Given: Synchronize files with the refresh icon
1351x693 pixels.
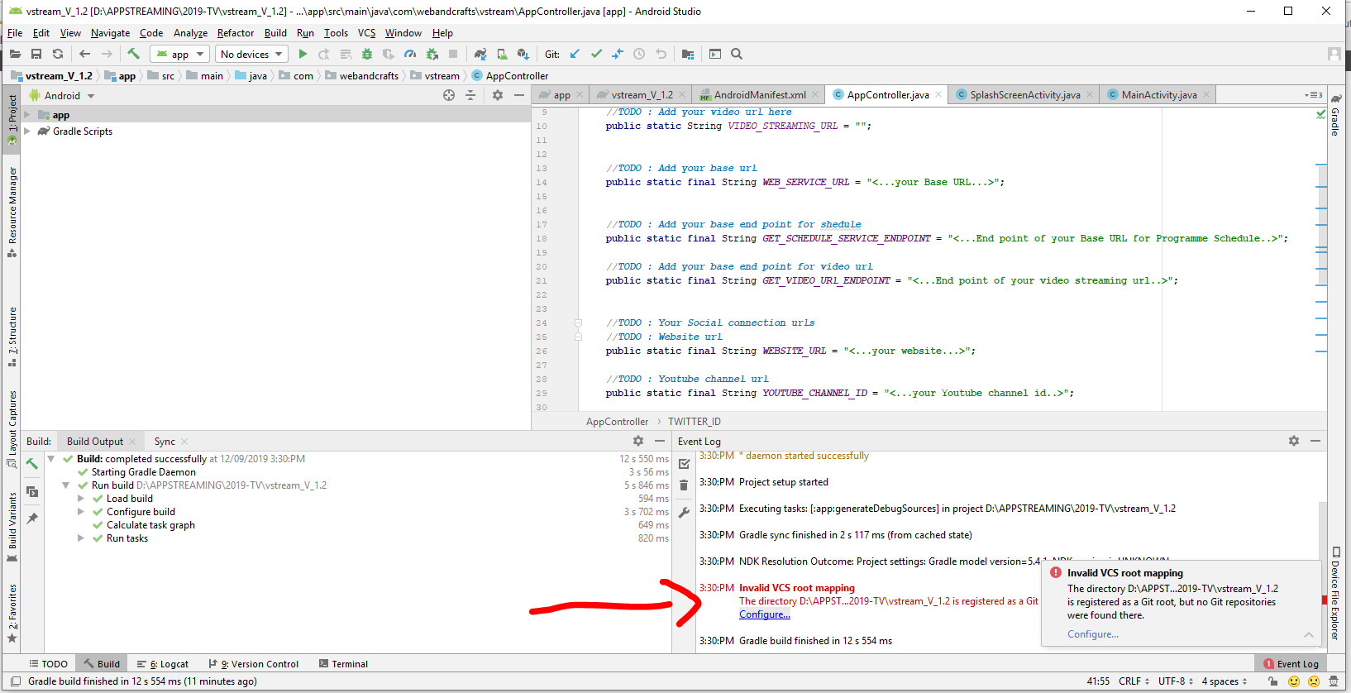Looking at the screenshot, I should pyautogui.click(x=58, y=54).
